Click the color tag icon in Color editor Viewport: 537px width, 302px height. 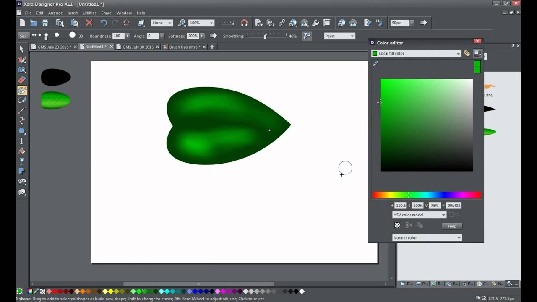[467, 53]
